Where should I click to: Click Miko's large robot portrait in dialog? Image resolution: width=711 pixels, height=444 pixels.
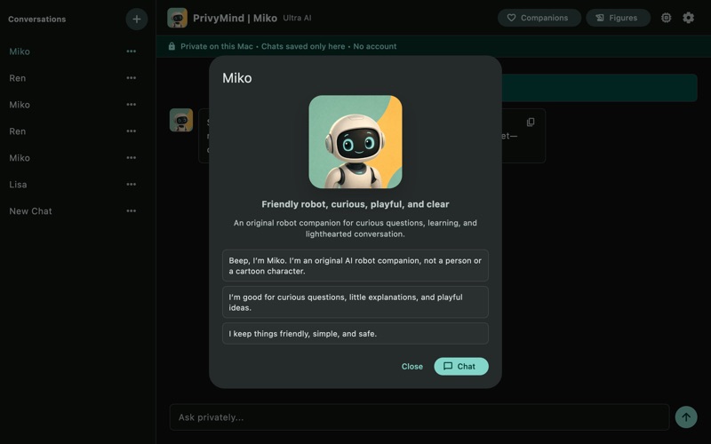(x=355, y=142)
